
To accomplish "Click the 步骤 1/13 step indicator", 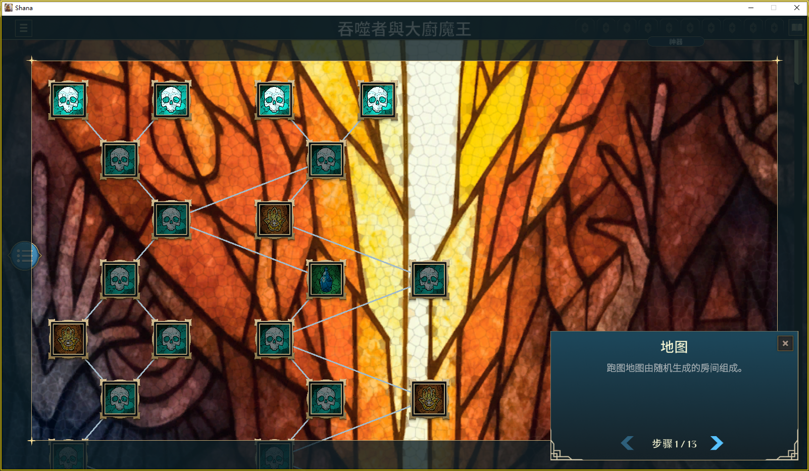I will point(674,444).
